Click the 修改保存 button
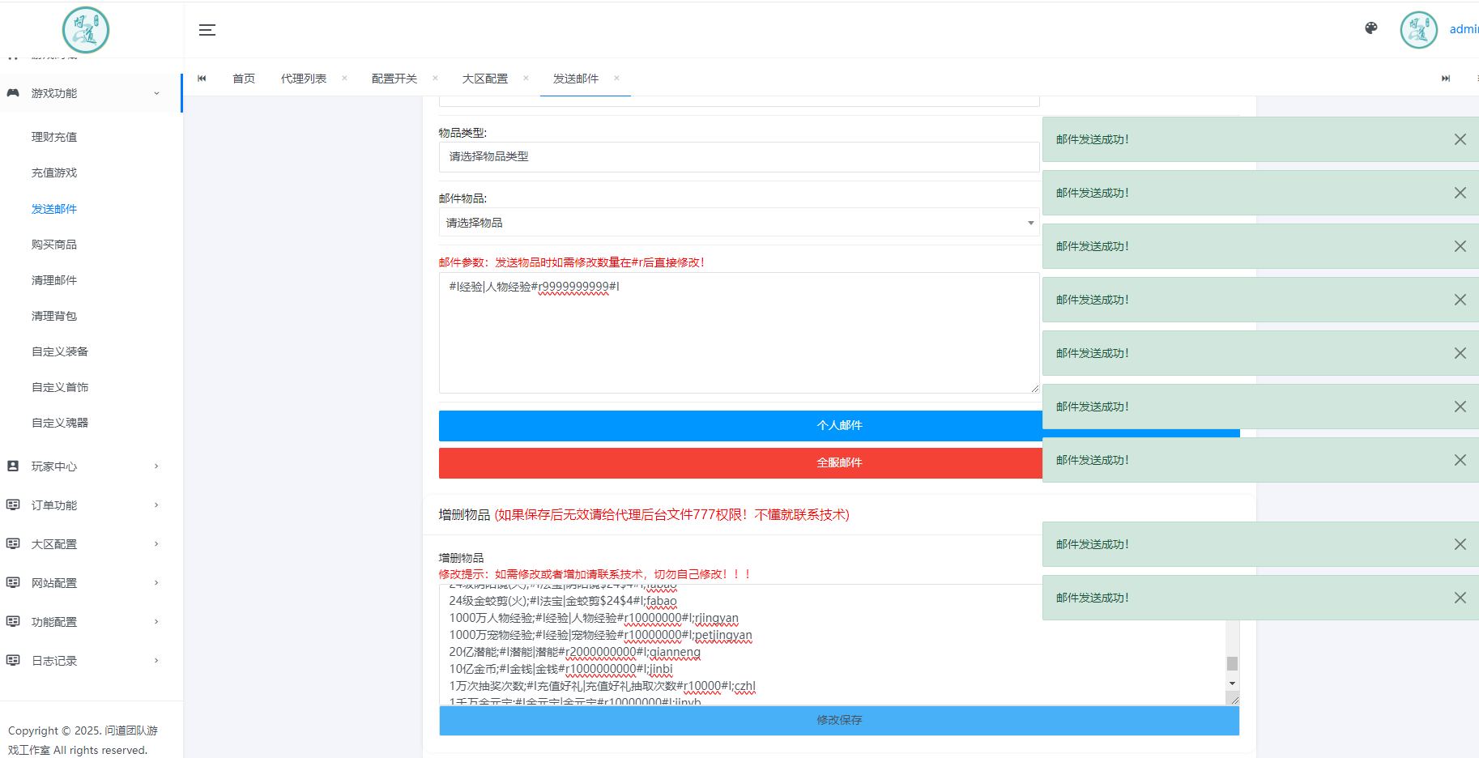 tap(838, 720)
